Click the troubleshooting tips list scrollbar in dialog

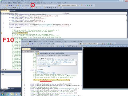point(76,62)
